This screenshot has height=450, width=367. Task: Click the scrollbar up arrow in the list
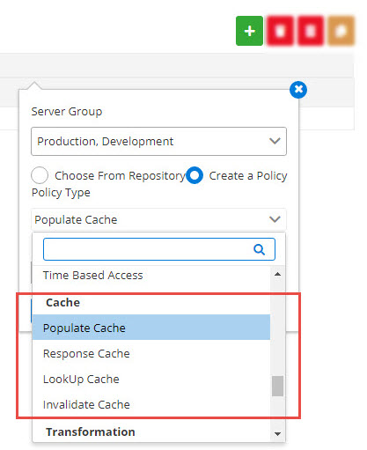(277, 274)
